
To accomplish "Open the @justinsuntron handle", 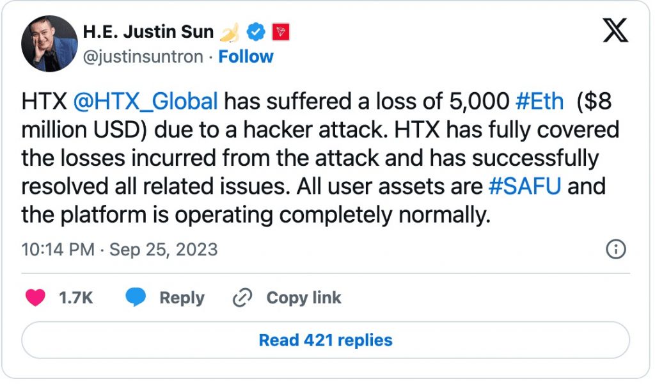I will coord(143,56).
